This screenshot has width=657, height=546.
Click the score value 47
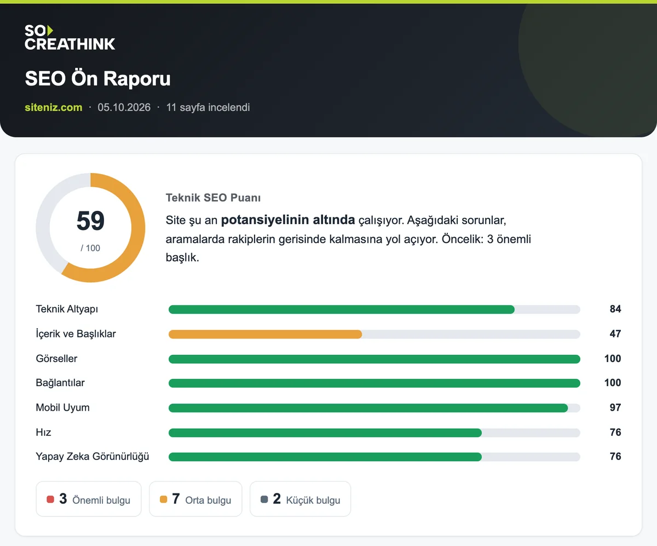[x=615, y=334]
